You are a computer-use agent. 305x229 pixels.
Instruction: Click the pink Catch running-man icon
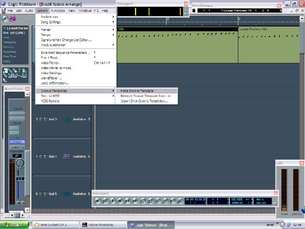(13, 19)
